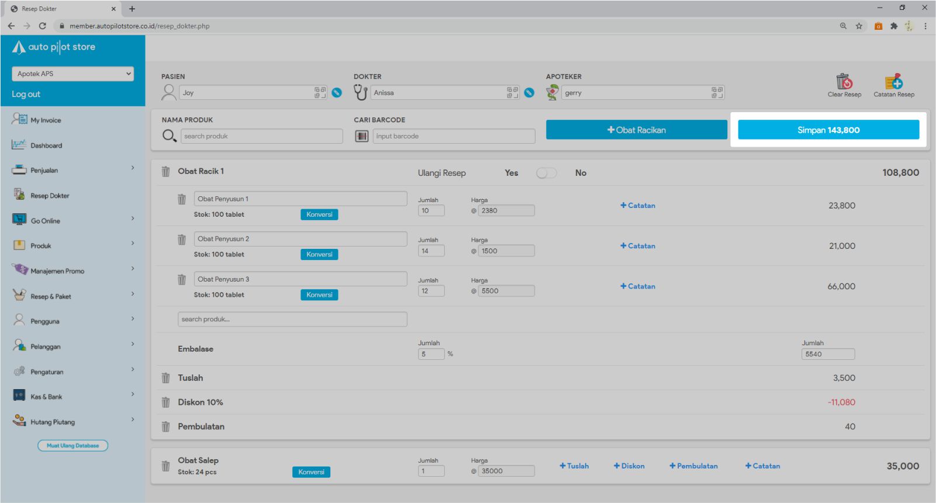This screenshot has width=936, height=503.
Task: Add a Tuslah to Obat Salep
Action: pos(574,466)
